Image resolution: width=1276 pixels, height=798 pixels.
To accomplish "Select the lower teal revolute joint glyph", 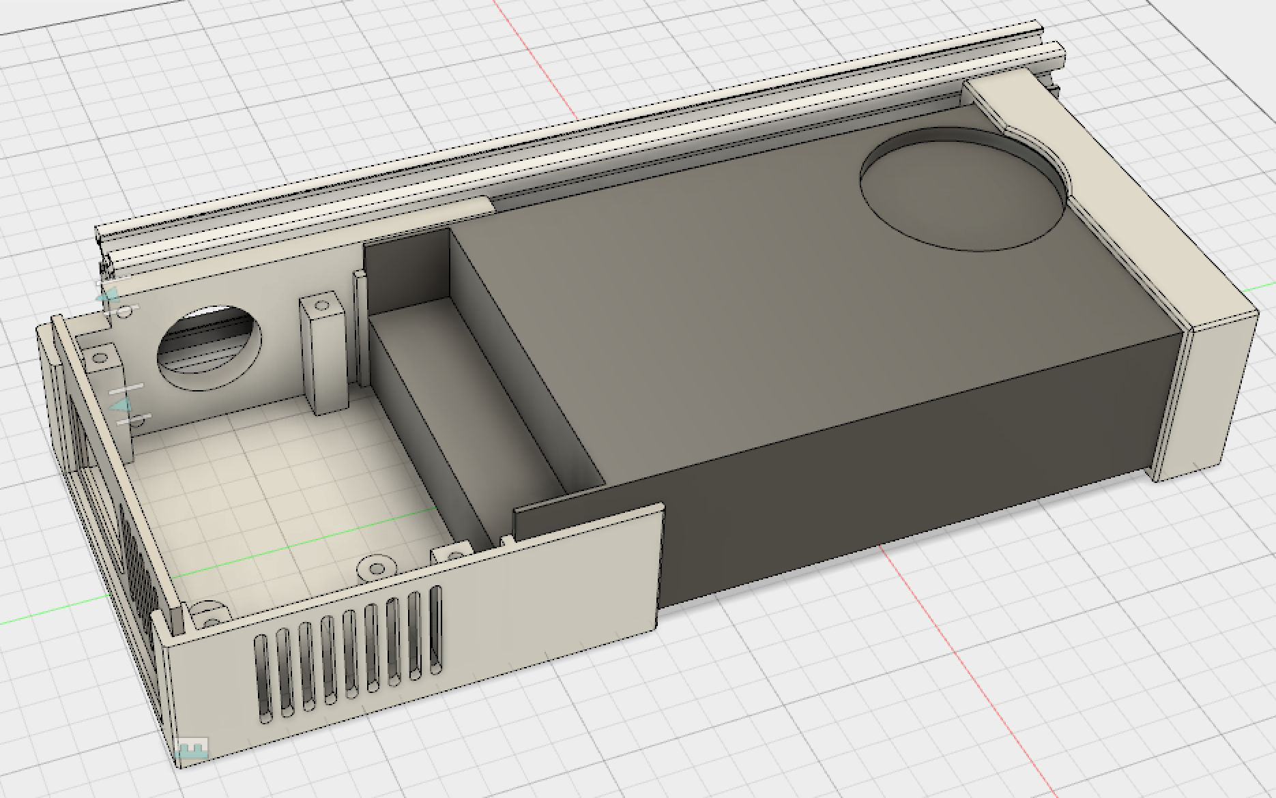I will [123, 405].
